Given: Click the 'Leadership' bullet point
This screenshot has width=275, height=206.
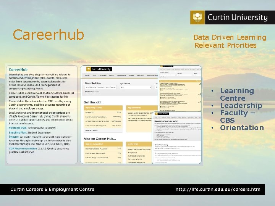Looking at the screenshot, I should (x=241, y=105).
